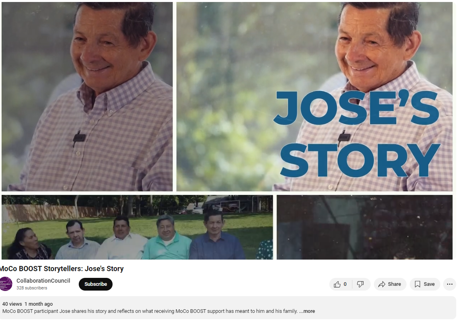The image size is (461, 322).
Task: Open the CollaborationCouncil channel name link
Action: [43, 281]
